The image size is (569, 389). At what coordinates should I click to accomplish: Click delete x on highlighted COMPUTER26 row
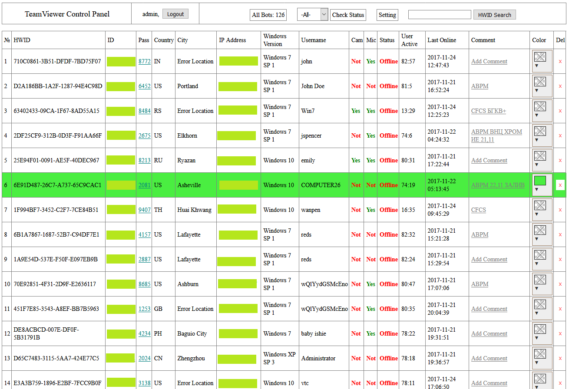560,185
